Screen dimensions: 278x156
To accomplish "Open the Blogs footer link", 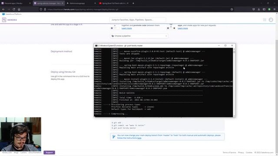I will coord(16,153).
